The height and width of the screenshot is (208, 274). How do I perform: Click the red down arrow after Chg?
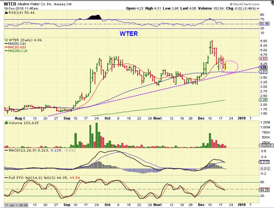pos(258,8)
